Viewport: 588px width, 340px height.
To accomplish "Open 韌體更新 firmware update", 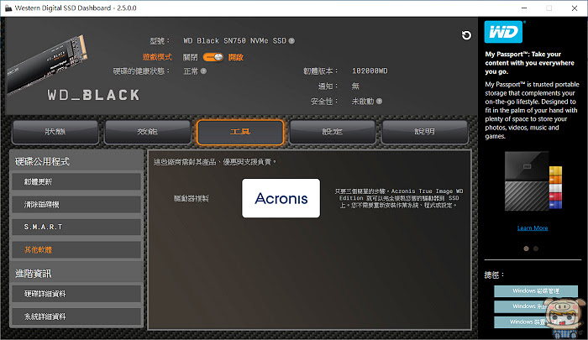I will (x=76, y=182).
